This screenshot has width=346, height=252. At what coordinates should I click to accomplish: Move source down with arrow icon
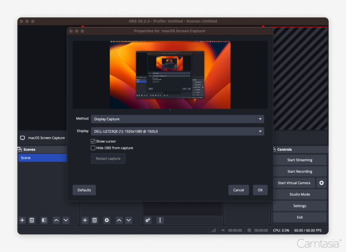(128, 220)
